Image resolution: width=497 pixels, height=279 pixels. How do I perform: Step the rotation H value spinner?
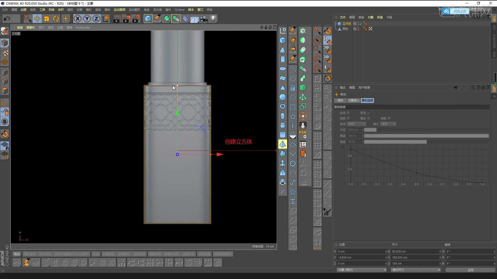(494, 251)
